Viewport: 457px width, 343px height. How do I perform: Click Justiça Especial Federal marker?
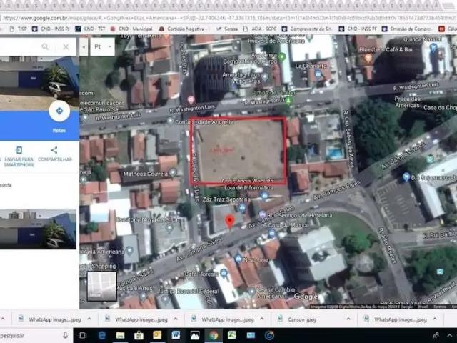tap(165, 299)
